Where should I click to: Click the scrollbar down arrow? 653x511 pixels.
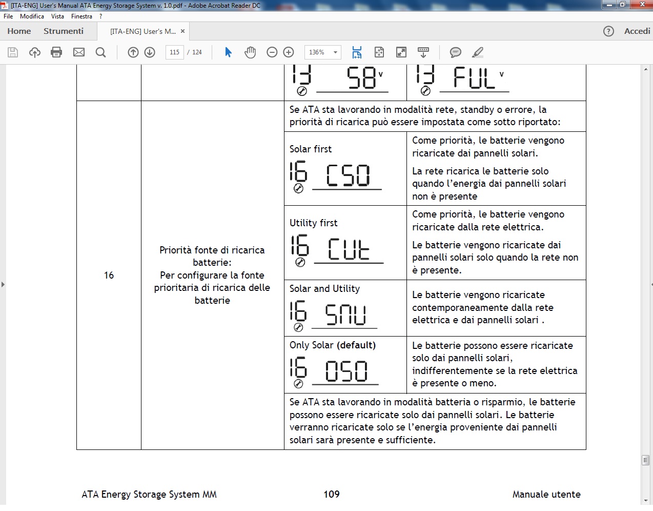pyautogui.click(x=645, y=500)
